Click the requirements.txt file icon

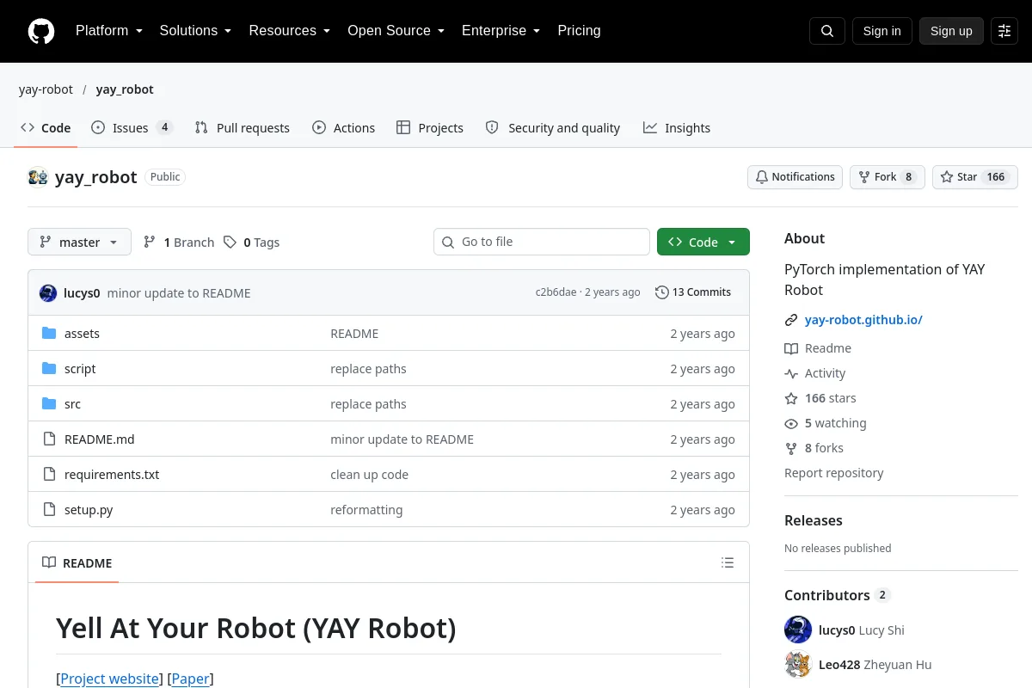point(49,475)
